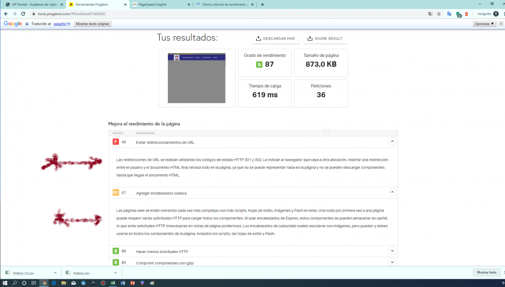Open the green extension with the 28 badge

click(x=459, y=14)
